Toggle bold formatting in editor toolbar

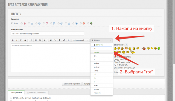coord(13,40)
